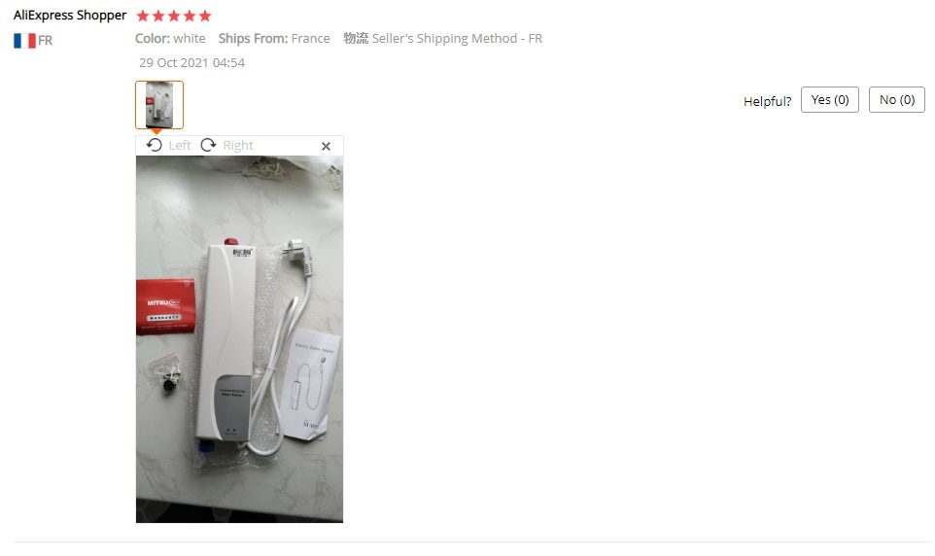Close the enlarged review photo viewer
Screen dimensions: 935x556
tap(326, 146)
